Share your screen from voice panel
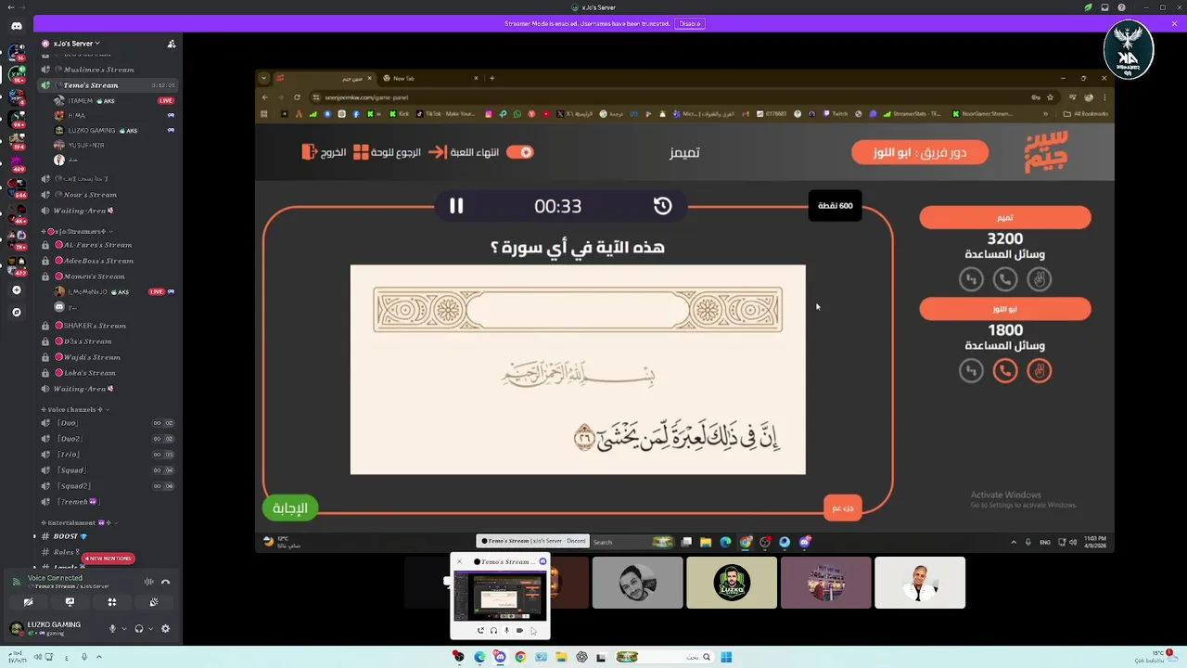This screenshot has width=1187, height=668. click(x=70, y=602)
